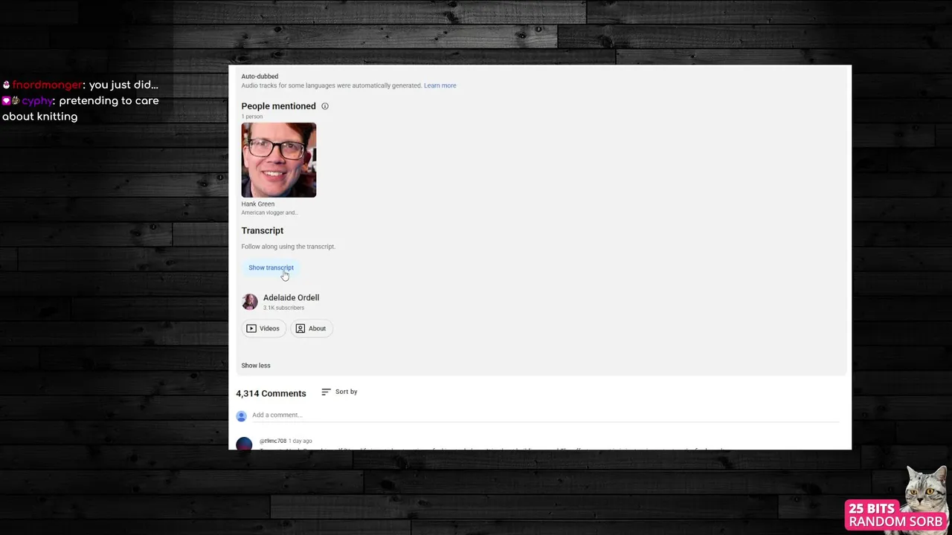Open the Sort by comments dropdown
Image resolution: width=952 pixels, height=535 pixels.
pyautogui.click(x=339, y=392)
